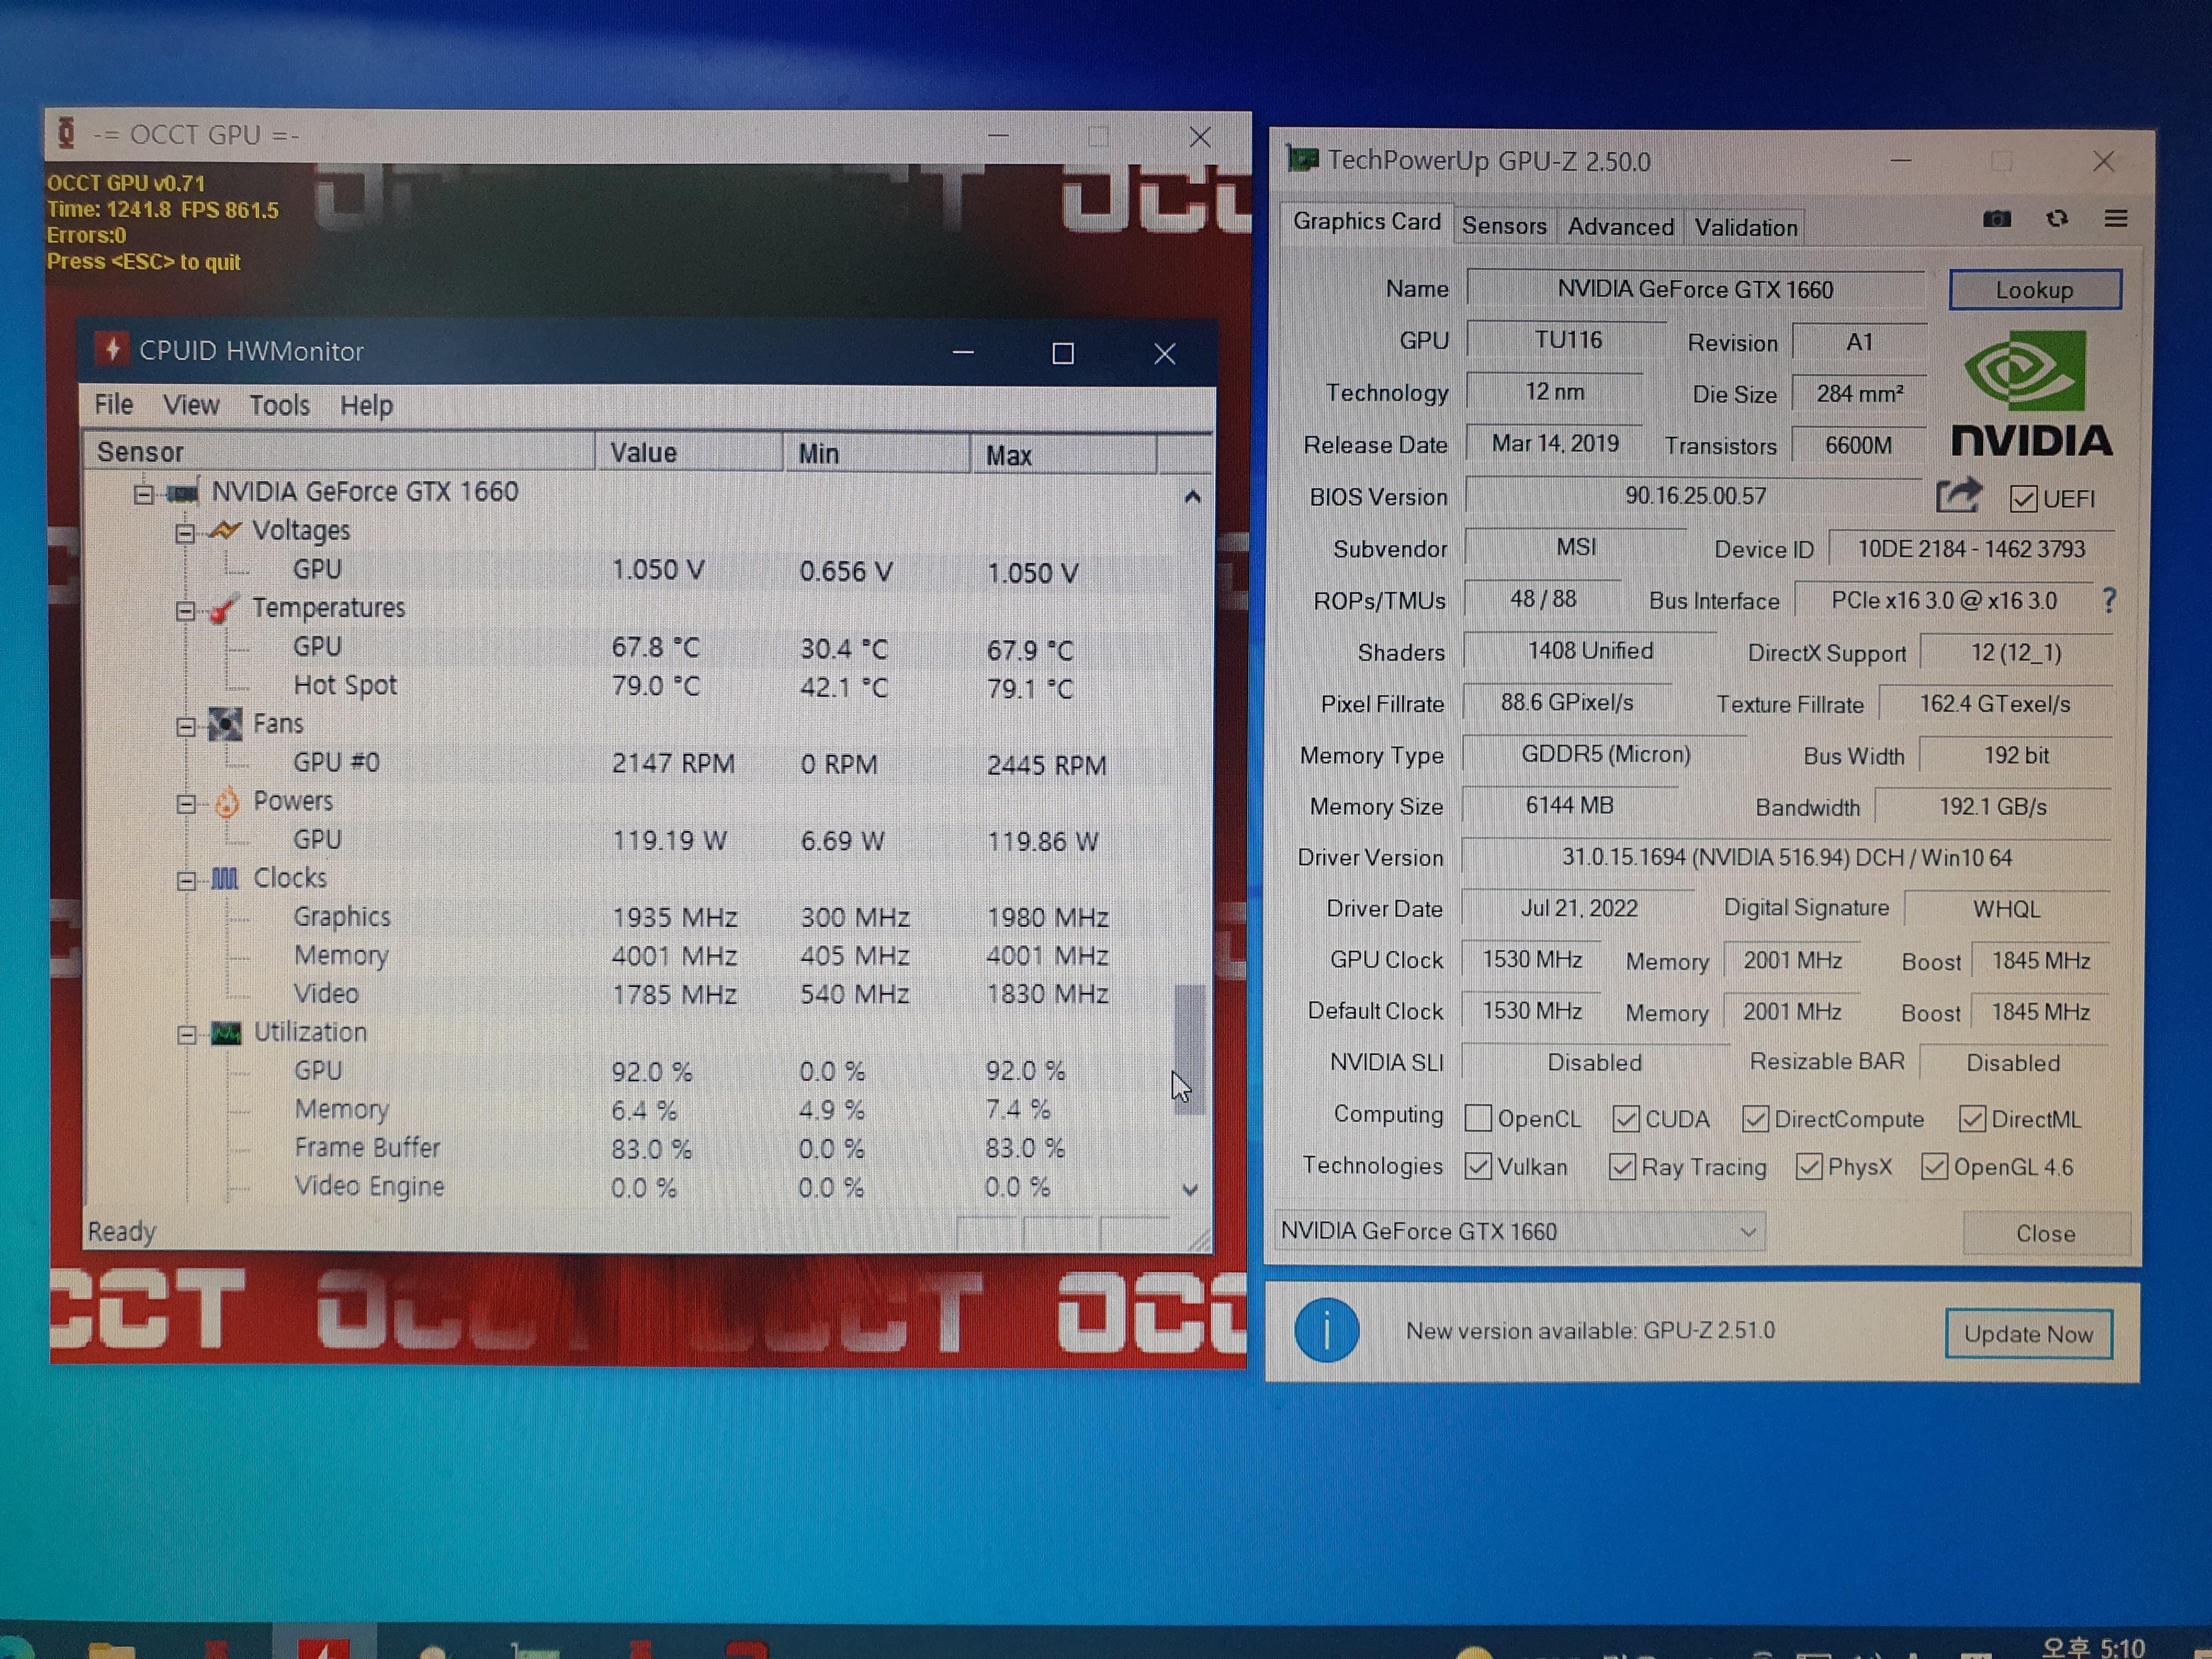Click the Voltages category icon
This screenshot has height=1659, width=2212.
pyautogui.click(x=225, y=530)
